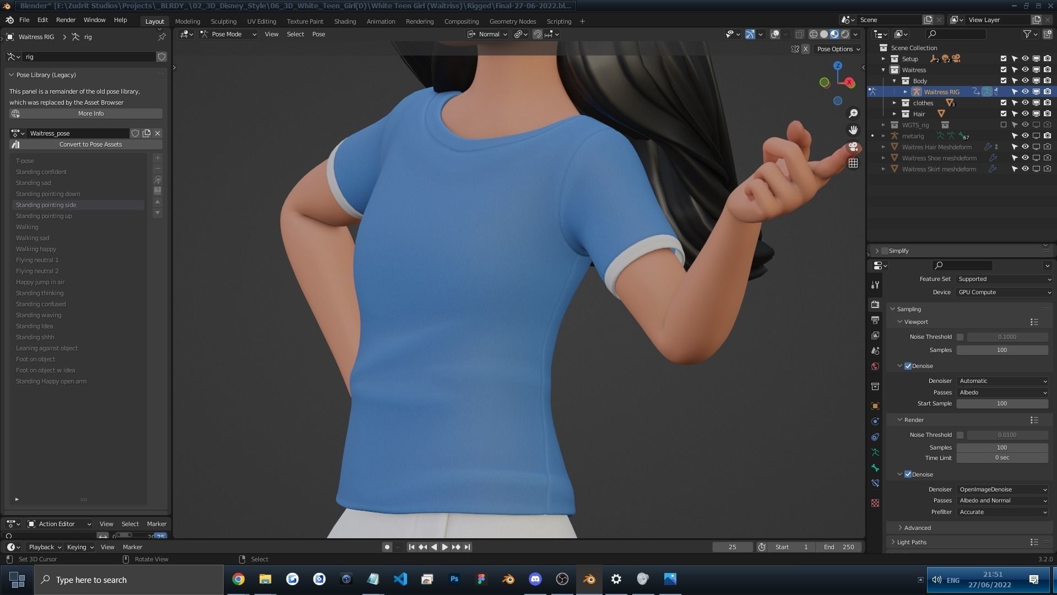Unlink the Waitress_pose action with the X icon
The width and height of the screenshot is (1057, 595).
158,133
